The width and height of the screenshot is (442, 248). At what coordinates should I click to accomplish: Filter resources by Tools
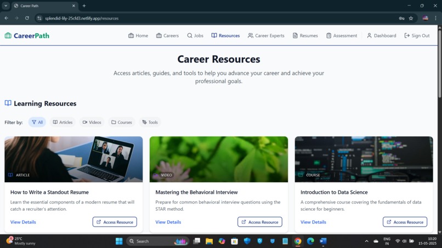[x=150, y=122]
